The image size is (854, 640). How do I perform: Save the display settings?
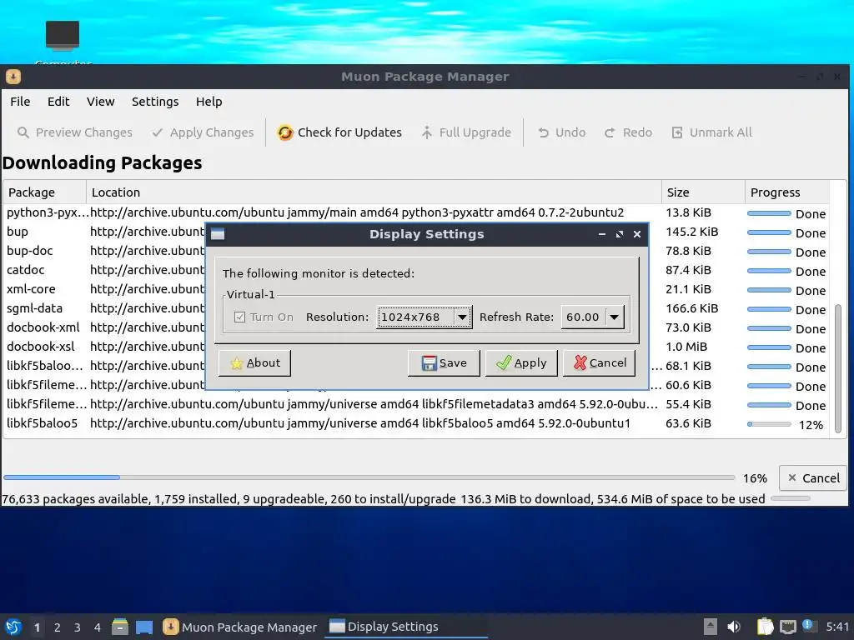[x=444, y=363]
